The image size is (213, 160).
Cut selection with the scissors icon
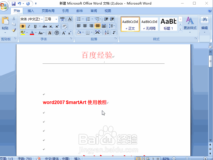click(x=14, y=18)
